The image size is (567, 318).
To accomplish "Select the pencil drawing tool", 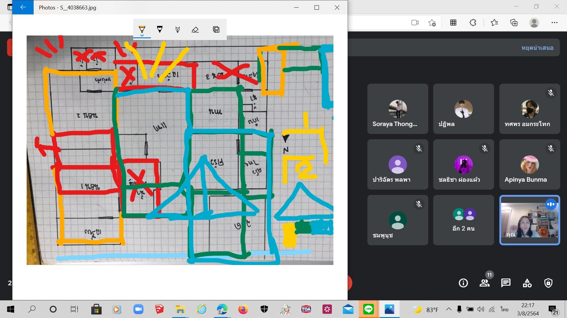I will point(160,29).
